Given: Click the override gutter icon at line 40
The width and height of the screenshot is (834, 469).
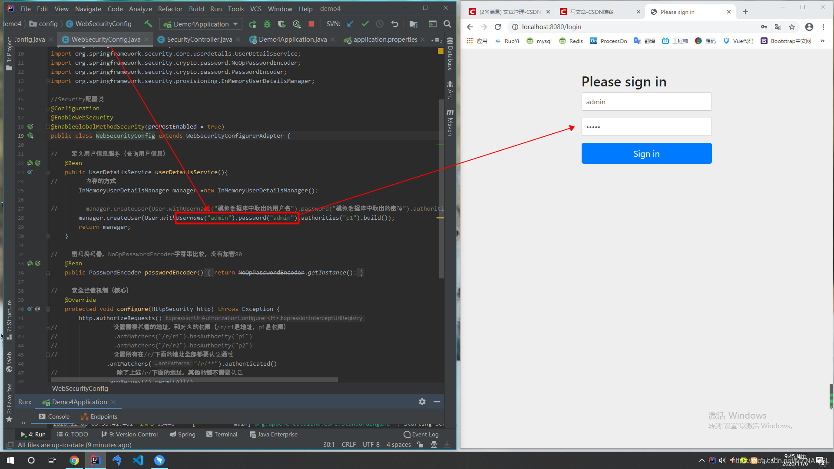Looking at the screenshot, I should pyautogui.click(x=30, y=309).
